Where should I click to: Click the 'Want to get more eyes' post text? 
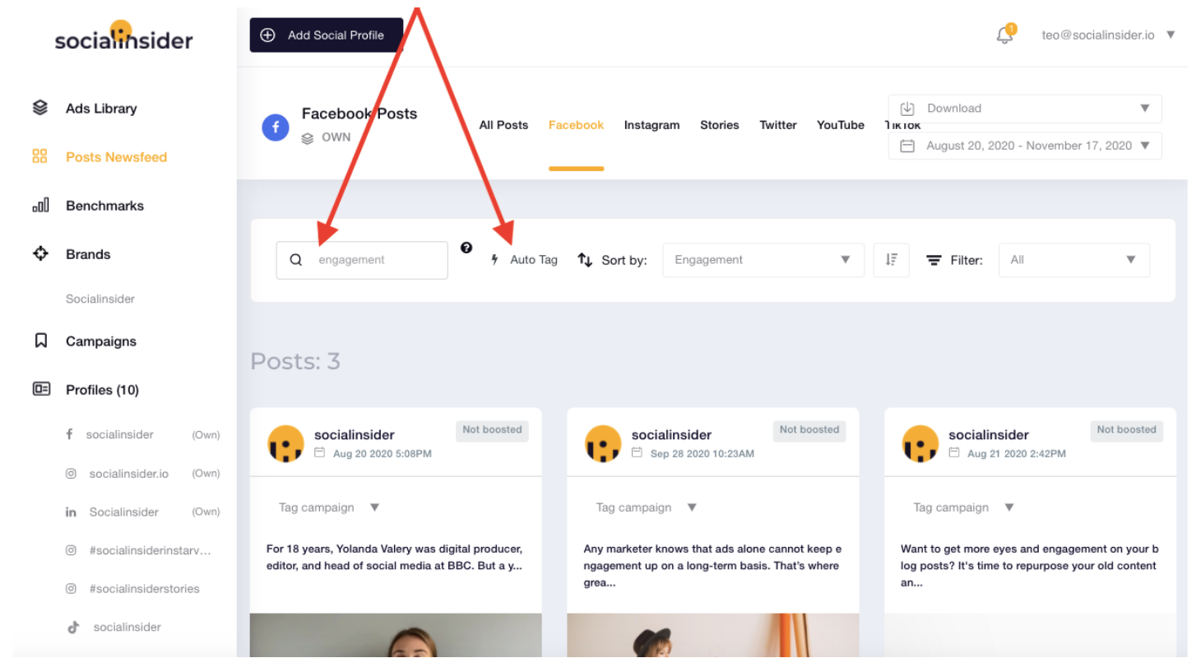click(1030, 565)
